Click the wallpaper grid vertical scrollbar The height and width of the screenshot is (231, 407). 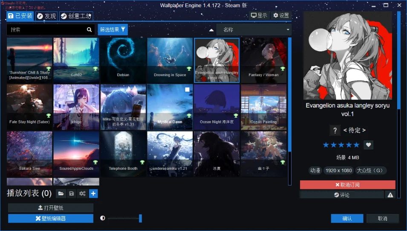pyautogui.click(x=290, y=95)
